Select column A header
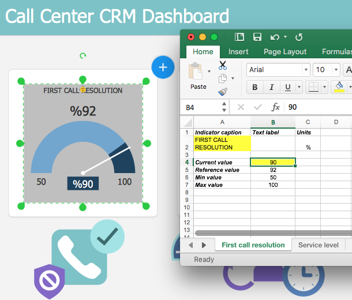The width and height of the screenshot is (352, 300). [222, 122]
